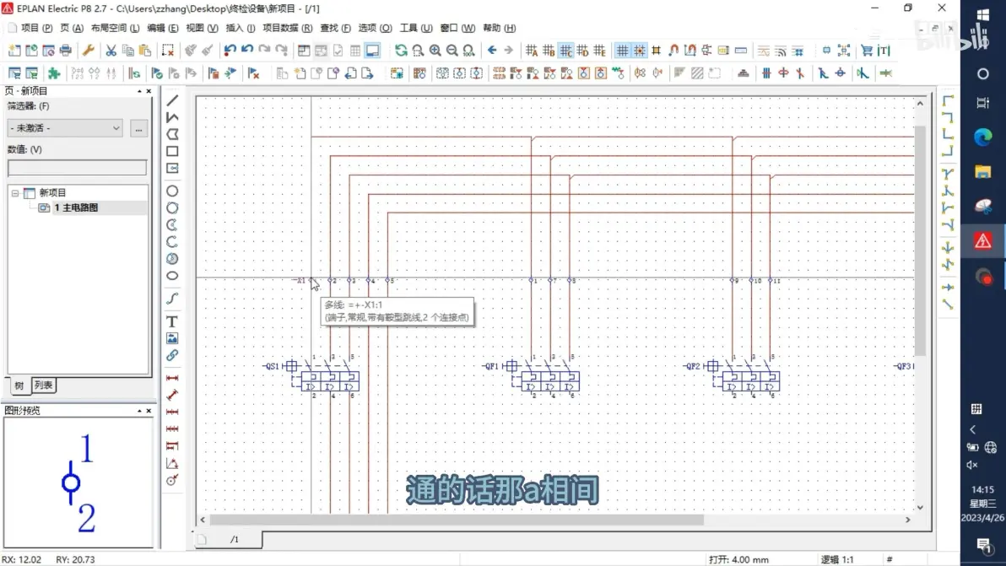Screen dimensions: 1006x566
Task: Select the grid A size icon
Action: tap(532, 50)
